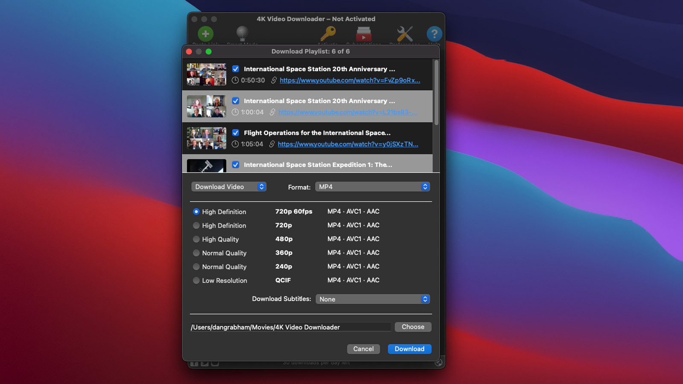This screenshot has width=683, height=384.
Task: Select Low Resolution QCIF radio button
Action: 196,280
